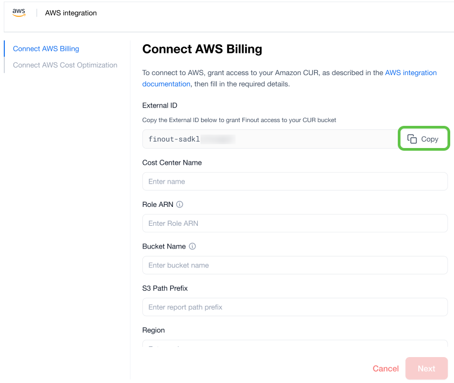Show the Role ARN info tooltip icon
Screen dimensions: 454x383
180,205
